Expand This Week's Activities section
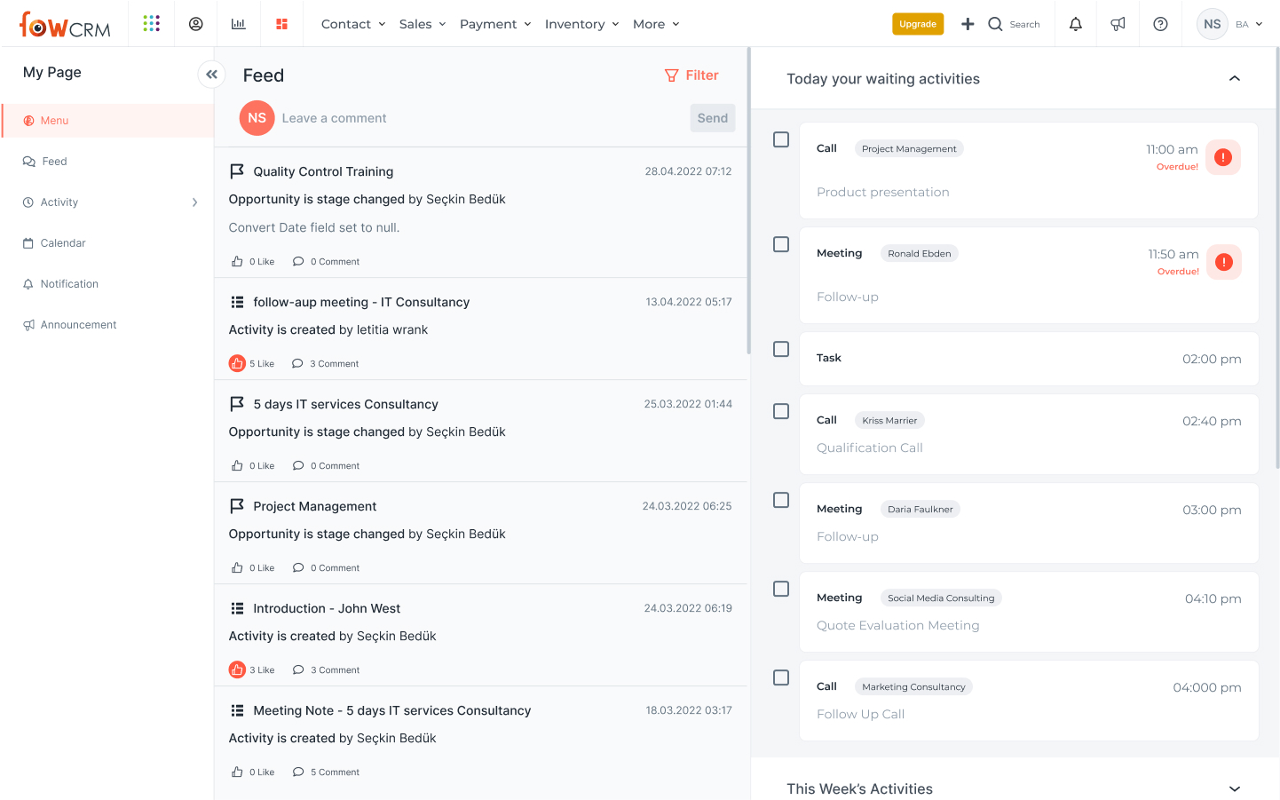 pyautogui.click(x=1235, y=788)
